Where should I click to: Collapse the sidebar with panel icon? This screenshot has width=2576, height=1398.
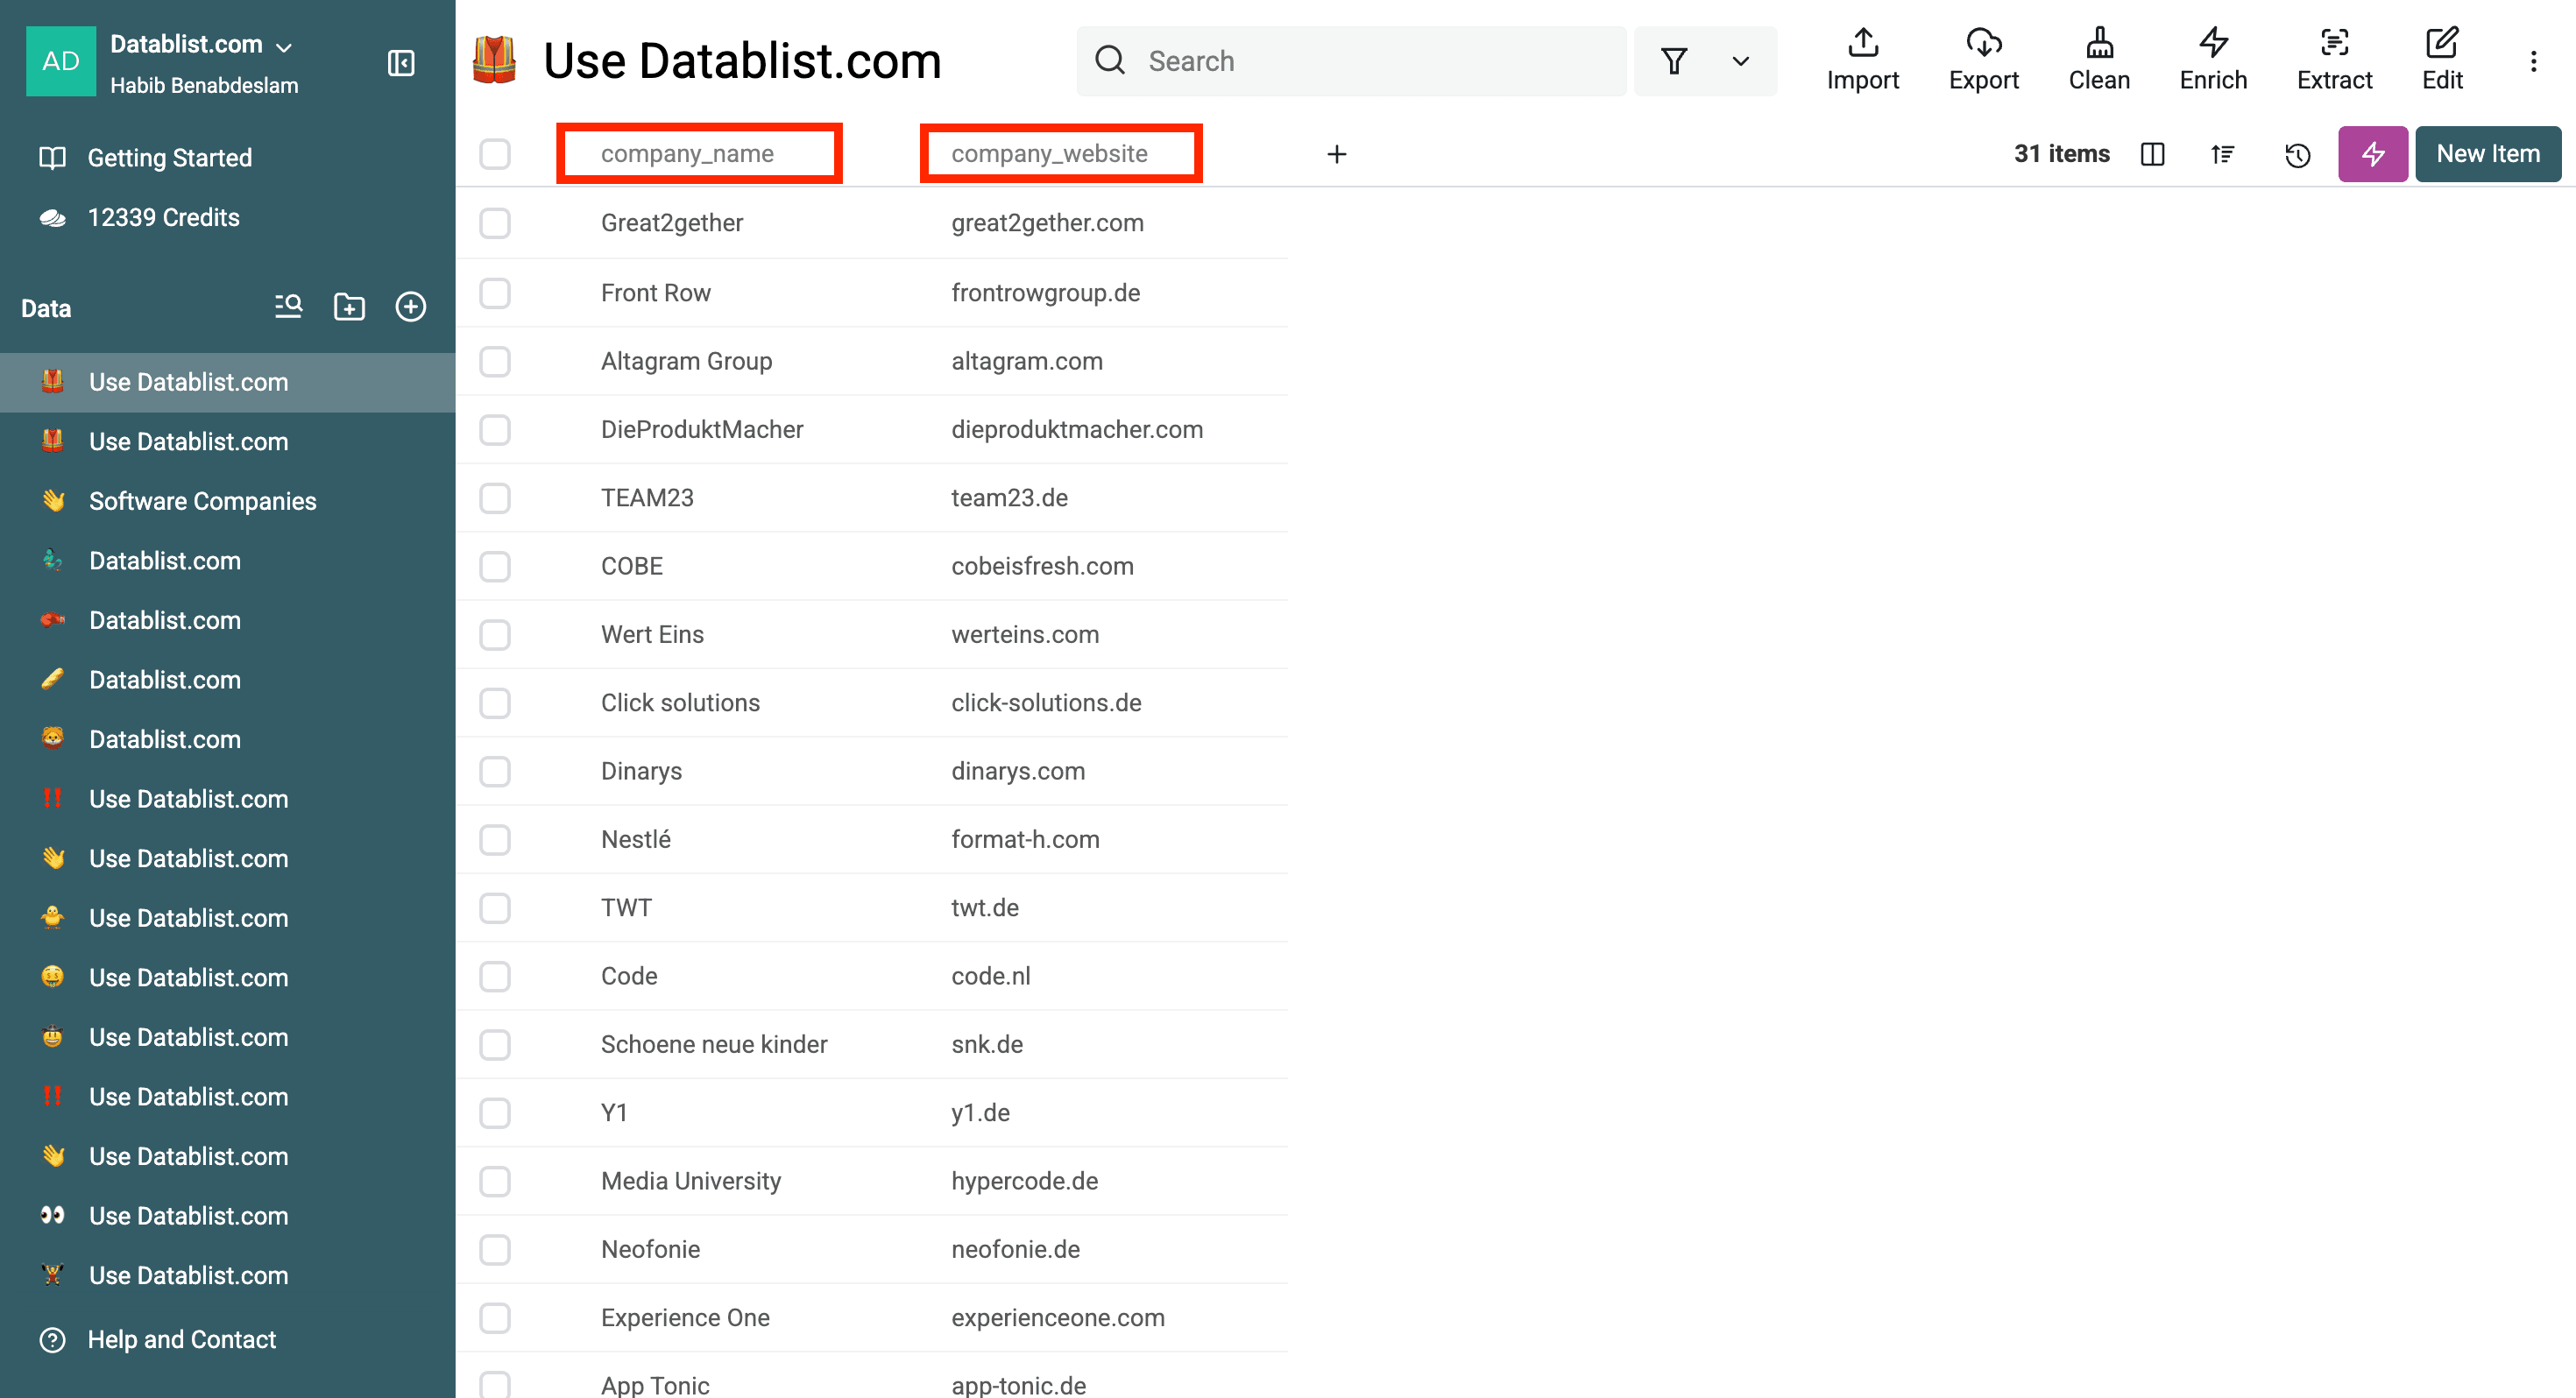point(400,63)
